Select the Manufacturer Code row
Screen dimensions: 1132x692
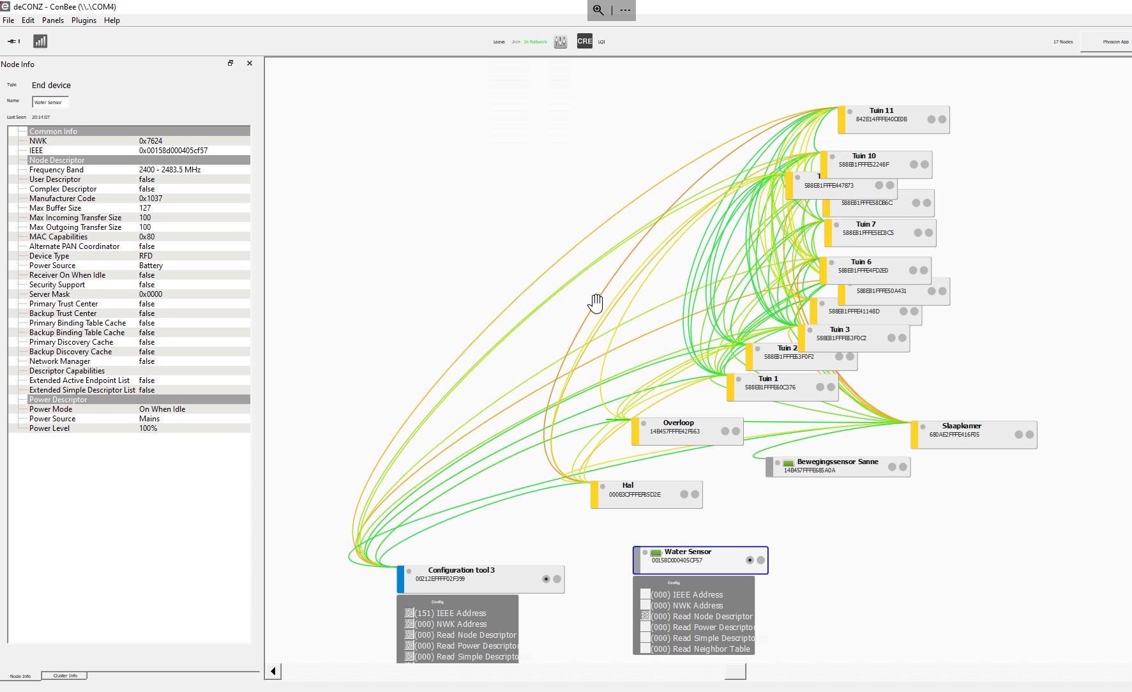pos(129,198)
